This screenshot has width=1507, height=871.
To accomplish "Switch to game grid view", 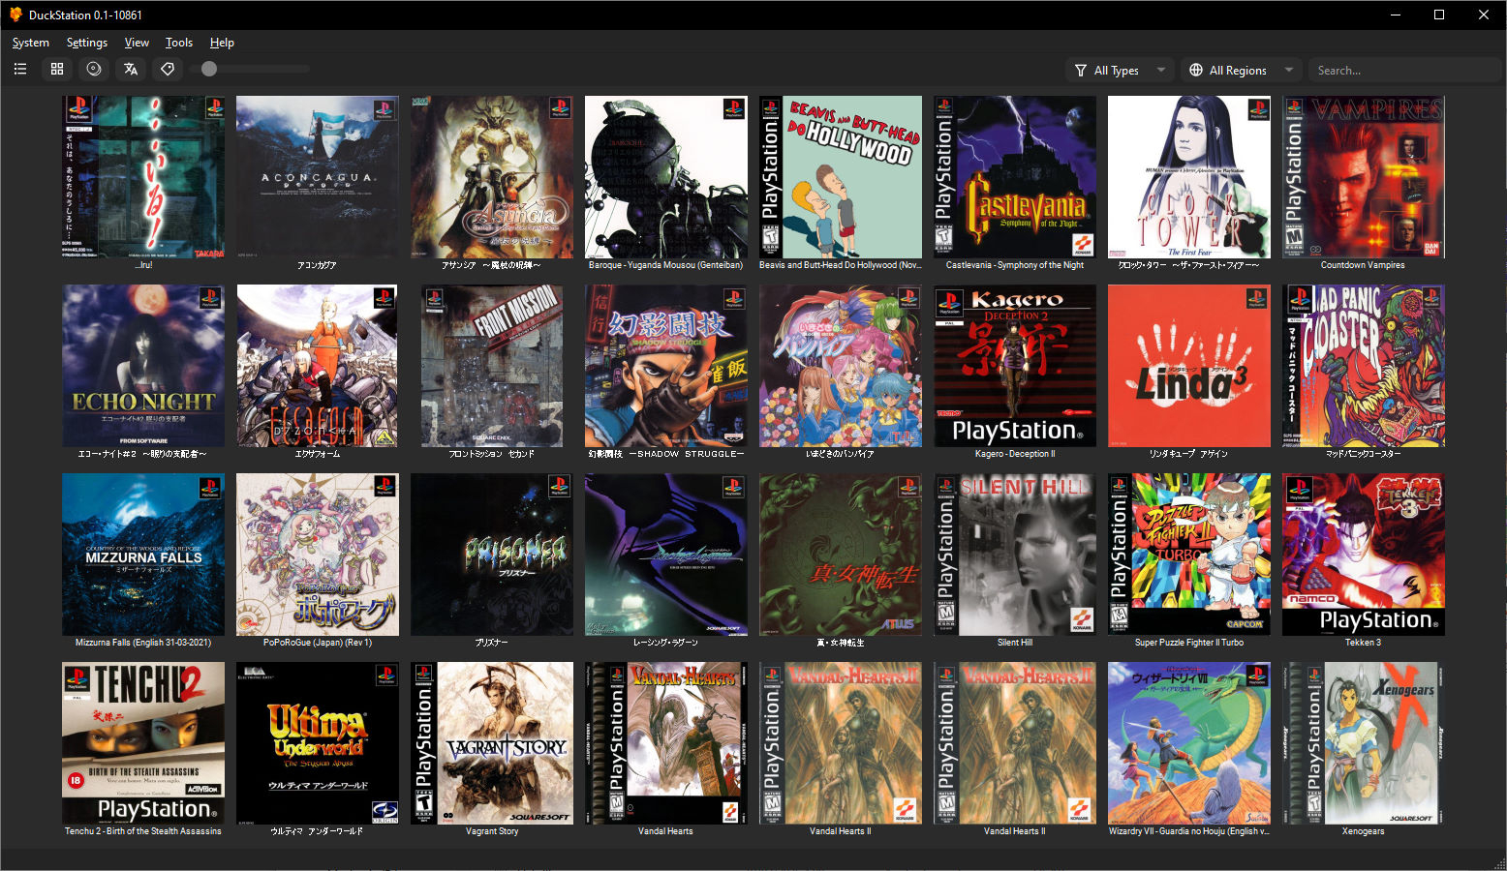I will click(57, 70).
